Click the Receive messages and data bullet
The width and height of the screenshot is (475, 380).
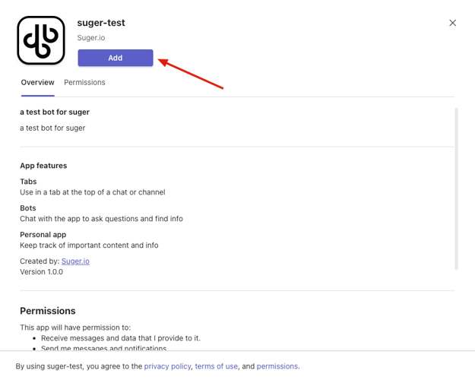(121, 337)
